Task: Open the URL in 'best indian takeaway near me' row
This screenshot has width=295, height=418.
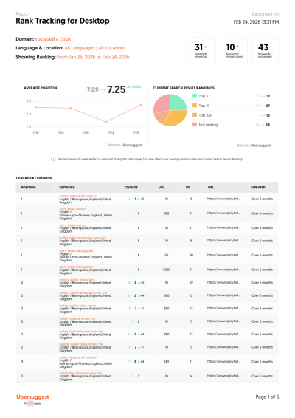Action: point(223,376)
